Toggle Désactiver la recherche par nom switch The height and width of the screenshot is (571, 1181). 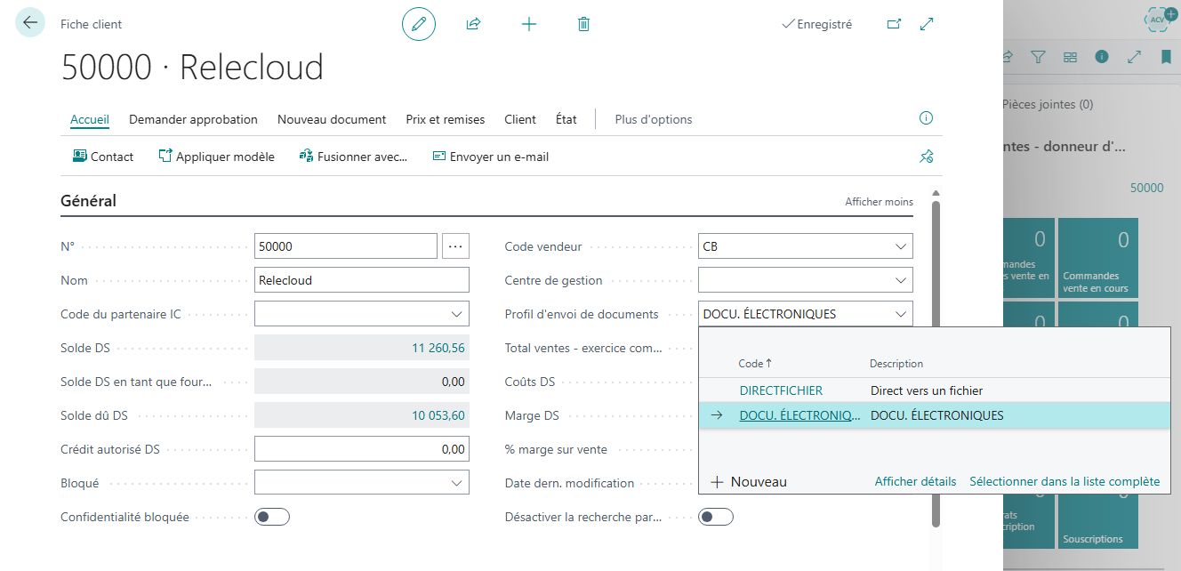pyautogui.click(x=716, y=517)
